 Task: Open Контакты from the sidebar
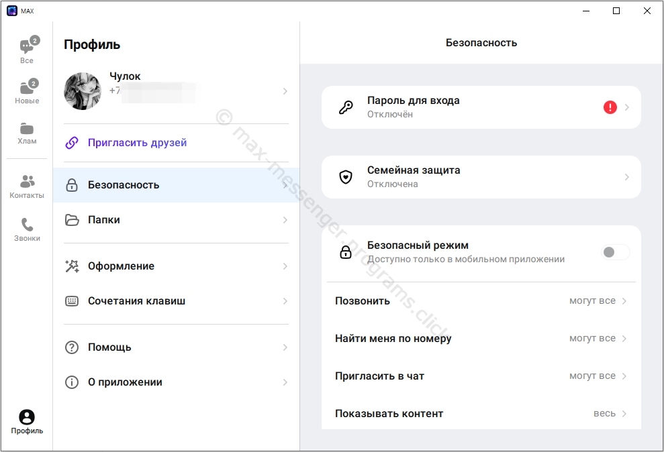click(x=26, y=182)
